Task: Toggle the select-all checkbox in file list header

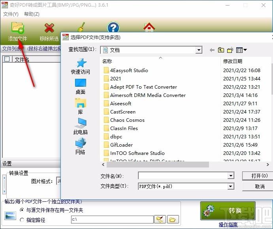Action: click(7, 59)
